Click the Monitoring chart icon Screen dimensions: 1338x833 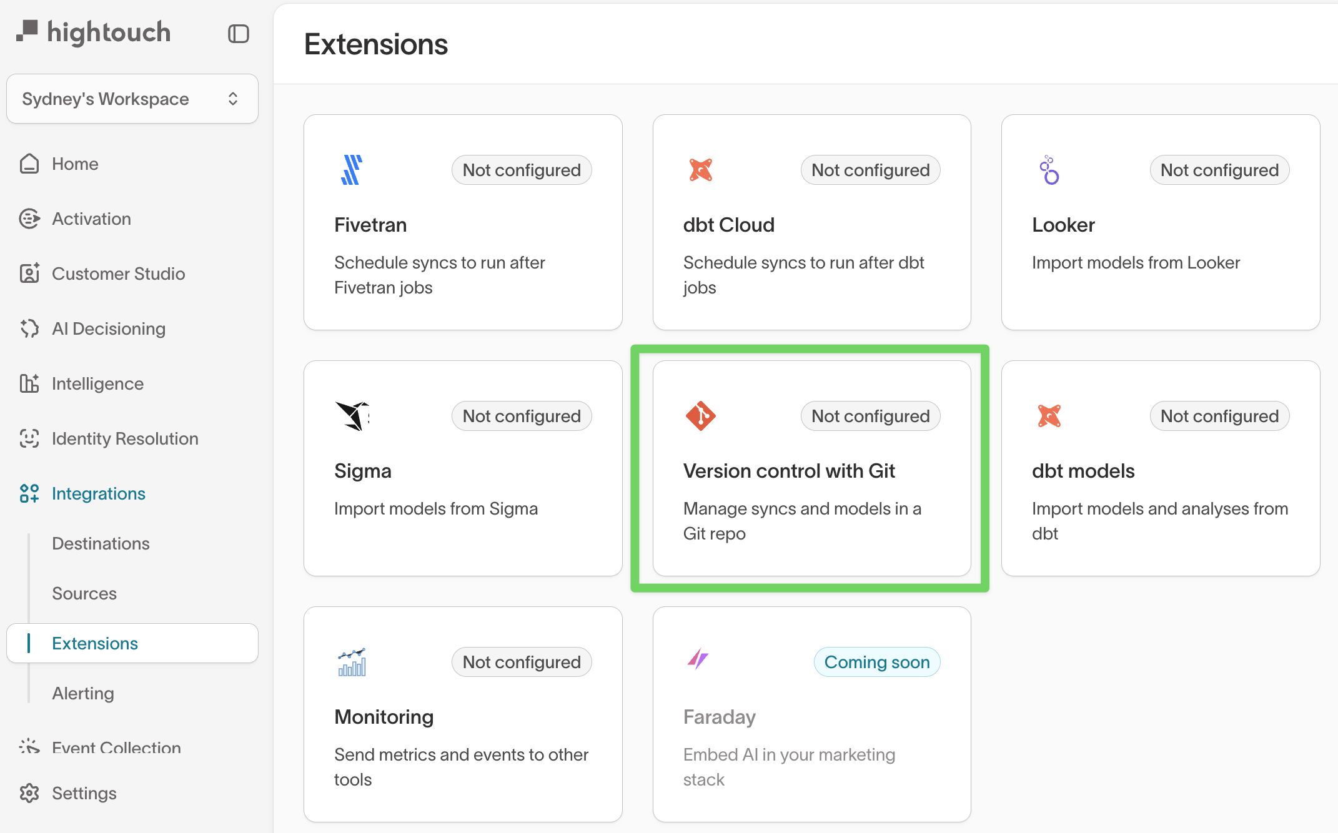[x=352, y=661]
